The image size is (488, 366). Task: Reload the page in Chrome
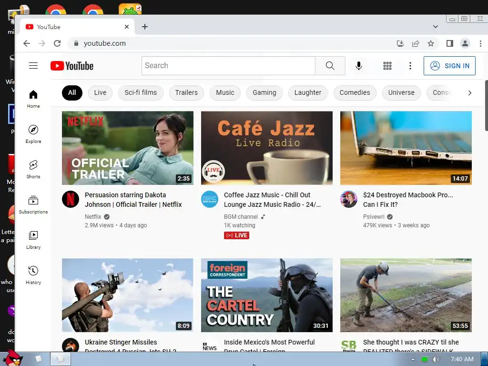[57, 43]
